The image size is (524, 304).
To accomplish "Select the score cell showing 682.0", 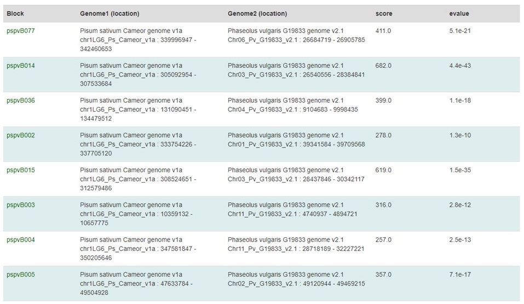I will coord(383,66).
